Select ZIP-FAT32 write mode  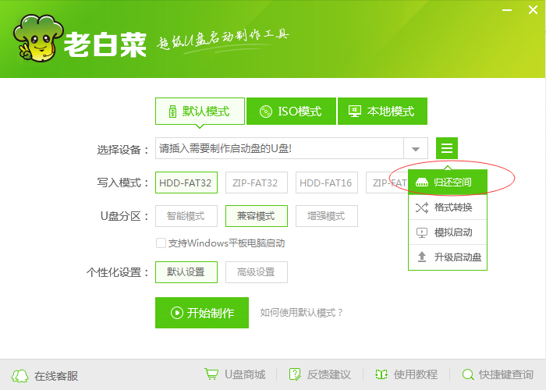point(257,183)
